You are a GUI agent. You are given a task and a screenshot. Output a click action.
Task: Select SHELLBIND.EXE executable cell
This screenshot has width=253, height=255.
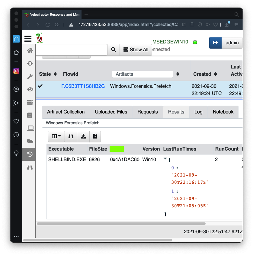(67, 160)
